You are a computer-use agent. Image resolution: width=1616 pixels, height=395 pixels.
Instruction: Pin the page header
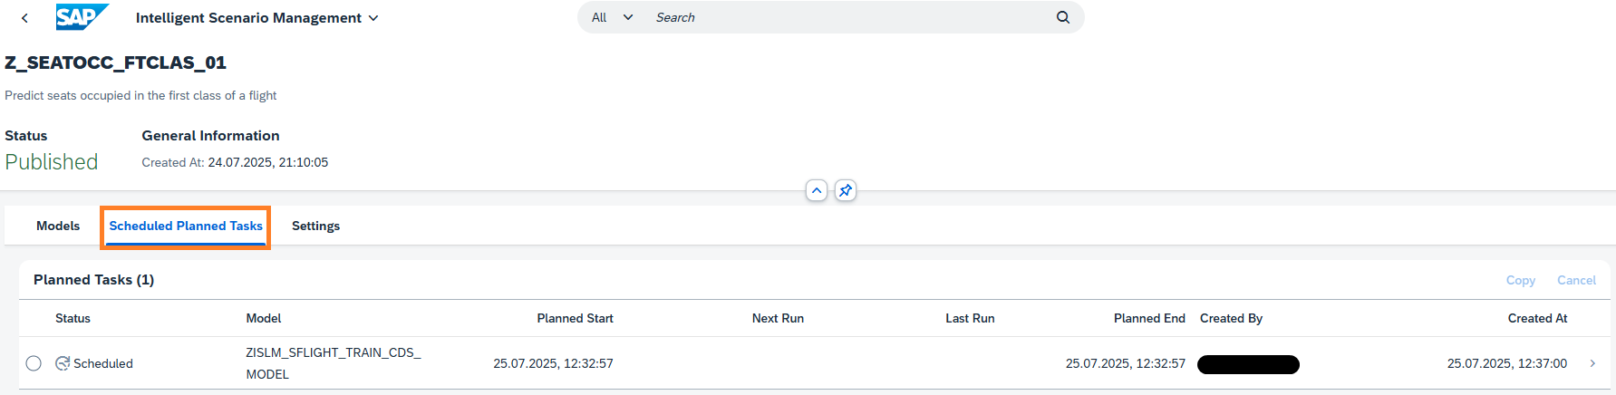[845, 191]
